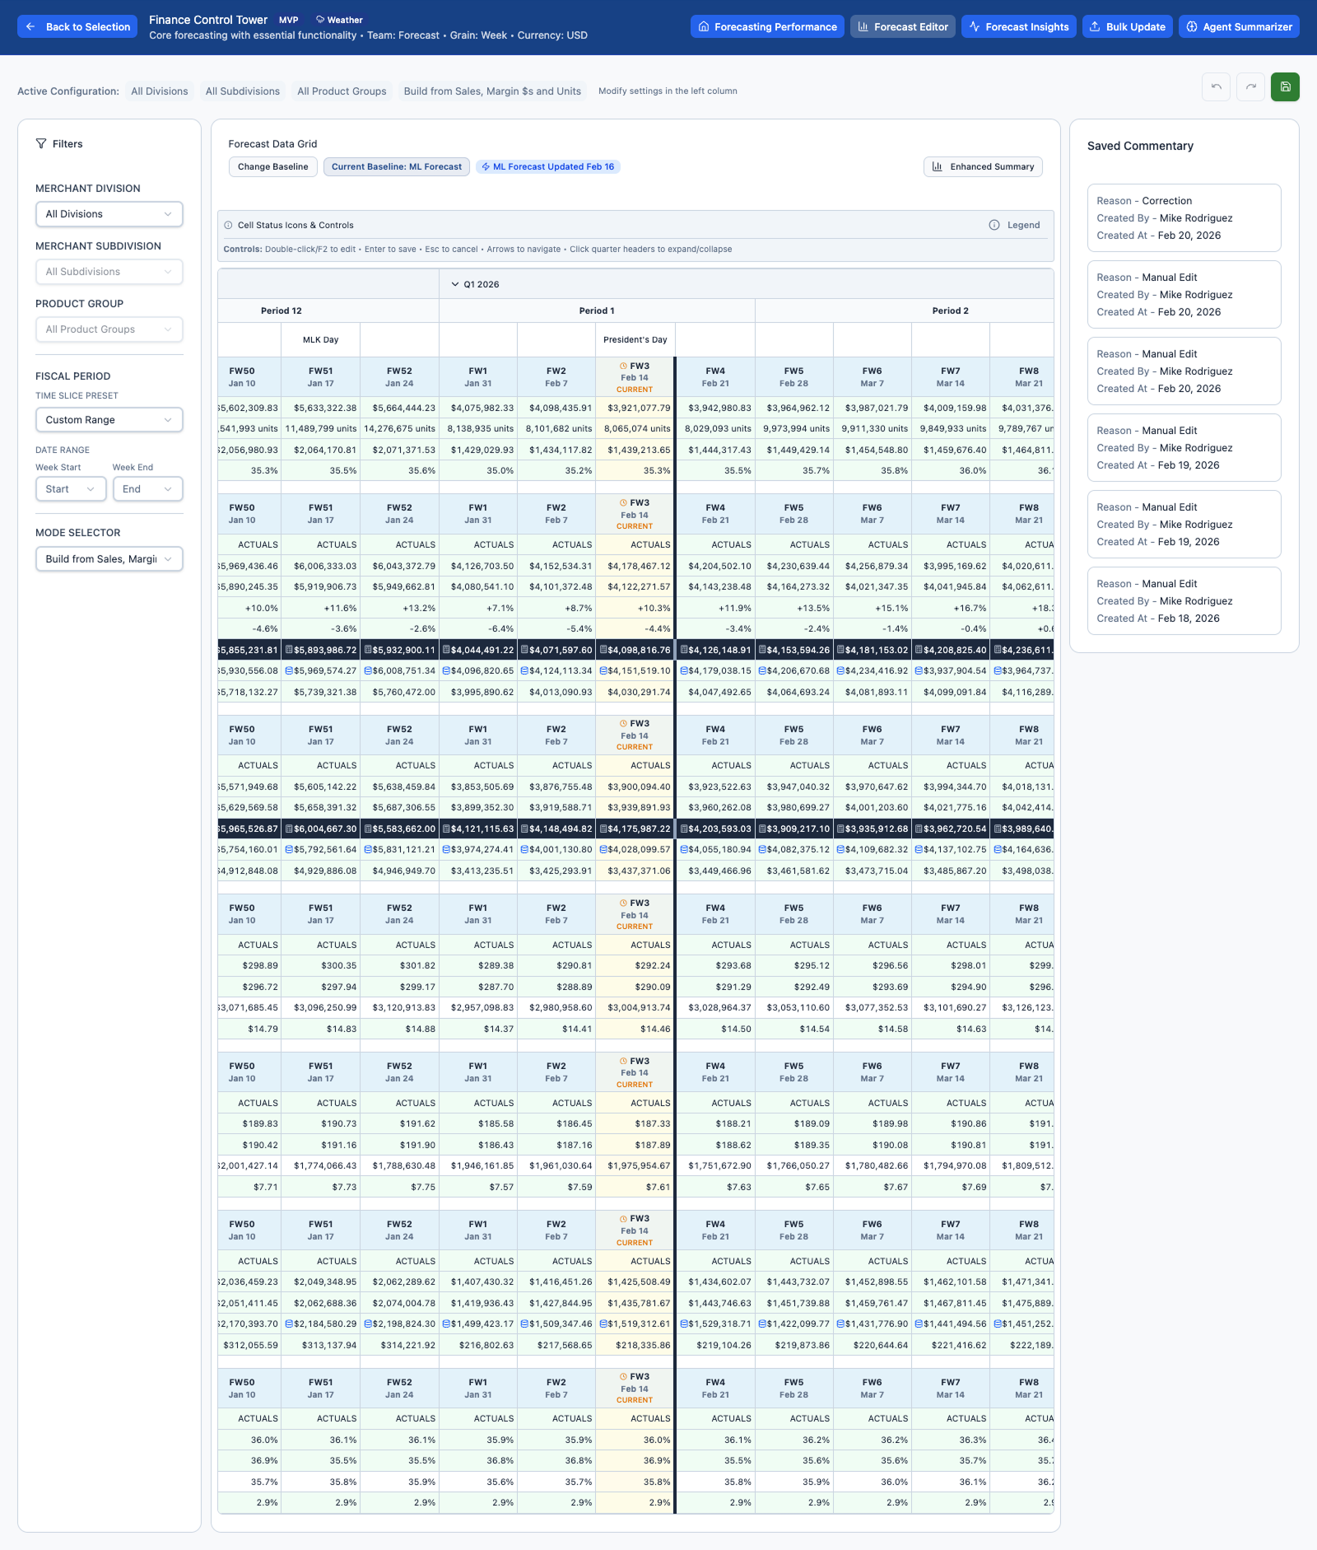Click the Forecasting Performance home icon
The height and width of the screenshot is (1550, 1317).
tap(705, 26)
